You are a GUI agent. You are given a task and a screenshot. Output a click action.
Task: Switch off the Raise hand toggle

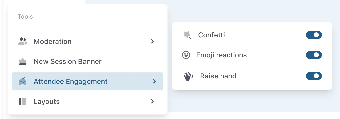pos(314,76)
